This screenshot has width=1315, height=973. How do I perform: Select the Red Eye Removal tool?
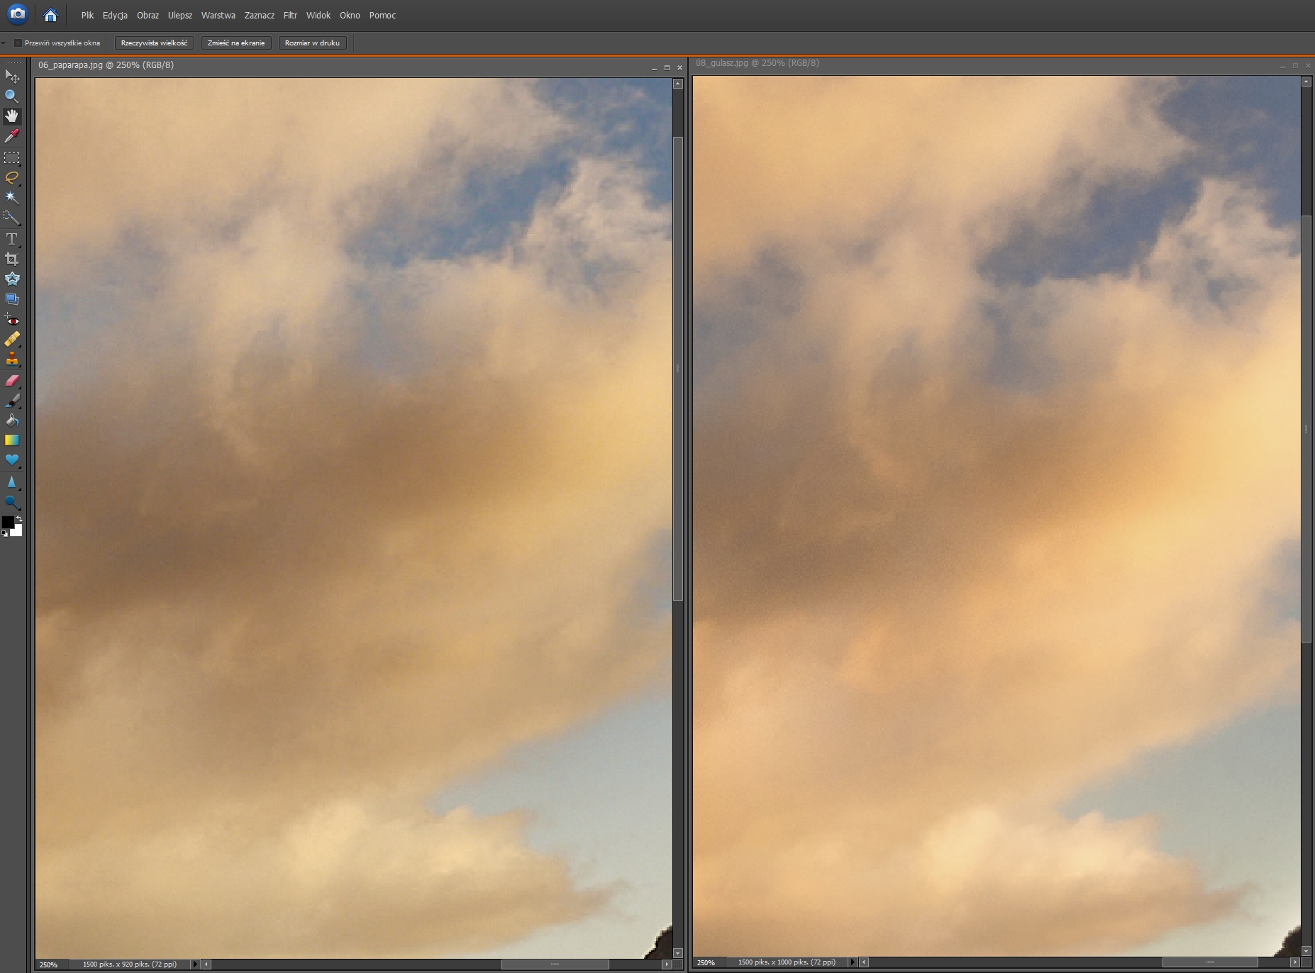click(11, 320)
